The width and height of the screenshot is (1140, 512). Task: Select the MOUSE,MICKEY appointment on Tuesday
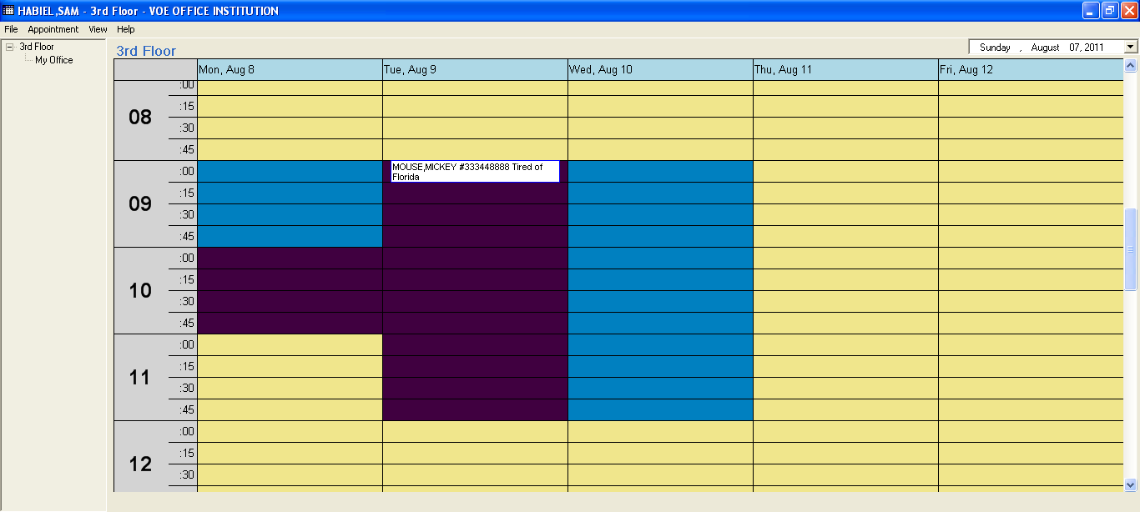tap(475, 172)
